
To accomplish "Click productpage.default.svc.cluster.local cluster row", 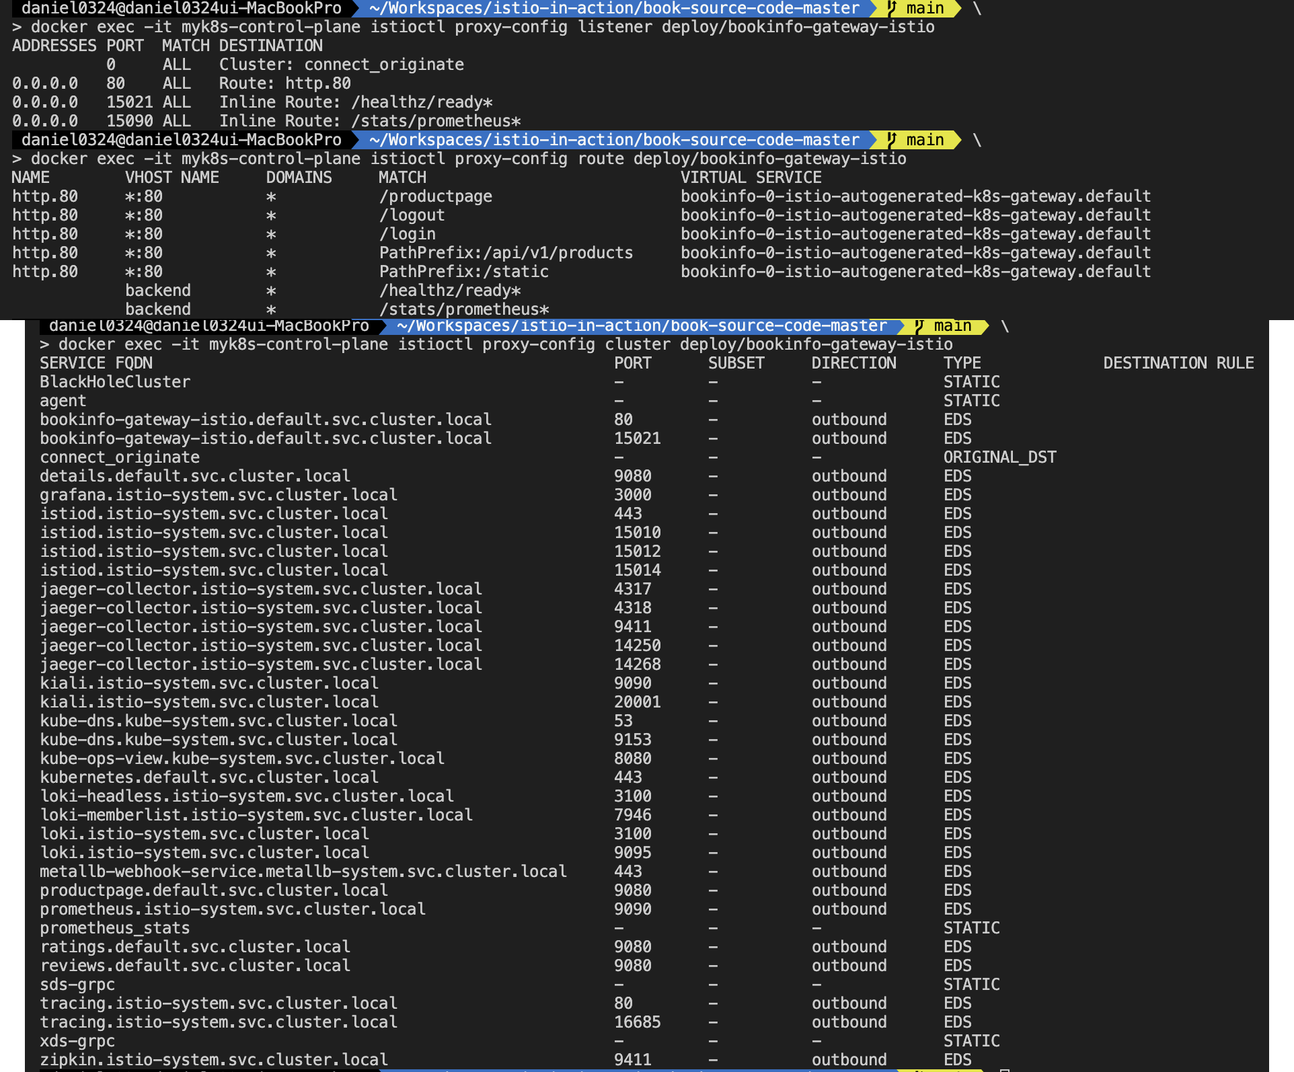I will (x=214, y=890).
